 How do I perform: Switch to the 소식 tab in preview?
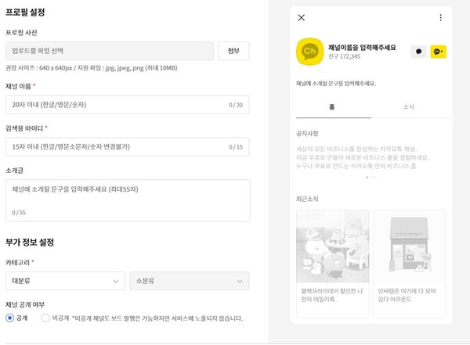pos(408,106)
